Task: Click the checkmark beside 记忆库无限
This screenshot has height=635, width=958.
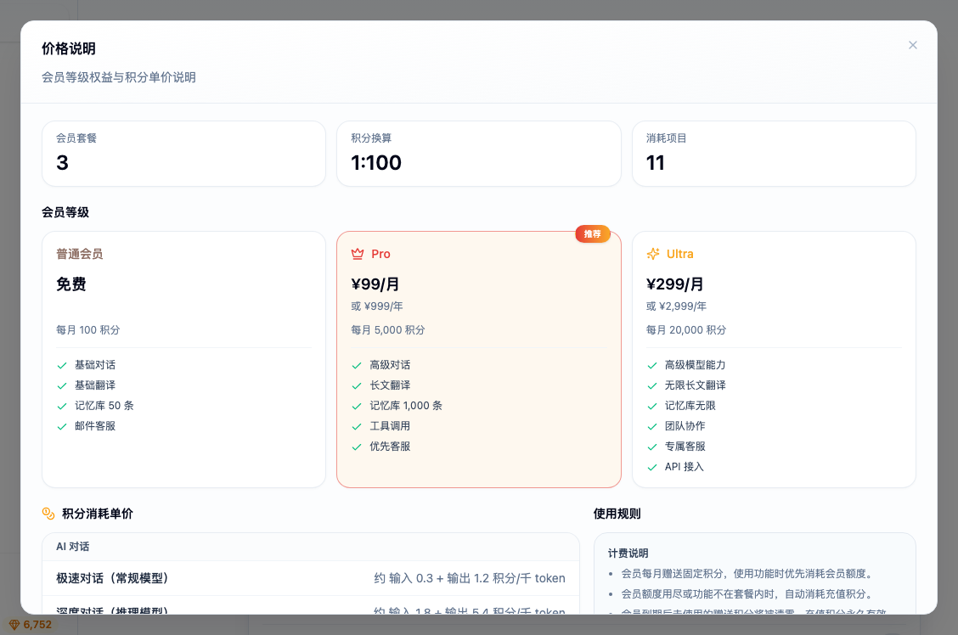Action: pos(652,406)
